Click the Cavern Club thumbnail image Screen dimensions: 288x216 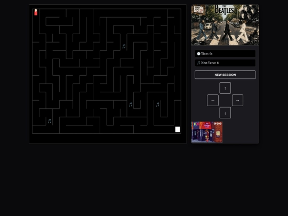[207, 132]
